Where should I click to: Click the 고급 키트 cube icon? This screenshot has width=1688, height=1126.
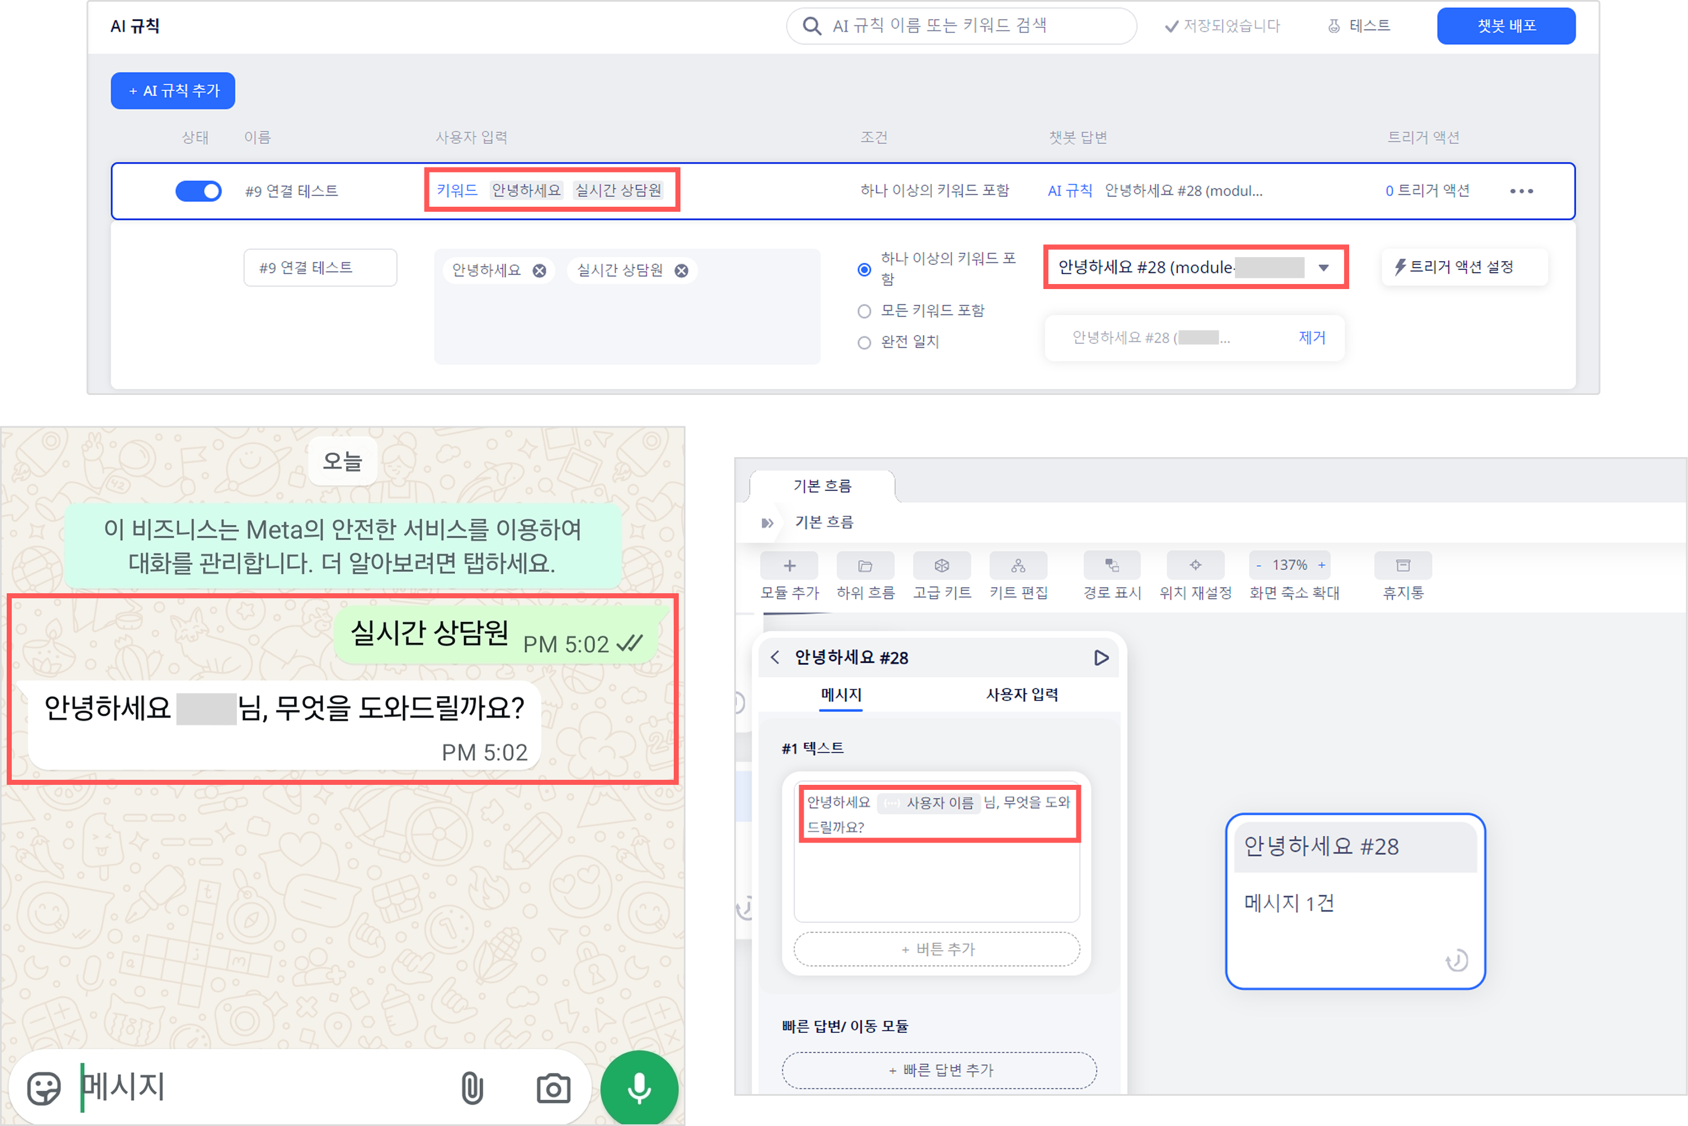click(941, 566)
